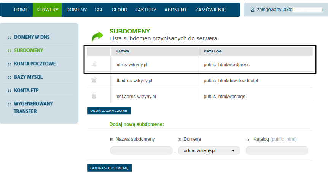
Task: Open KONTA POCZTOWE in sidebar
Action: click(x=35, y=64)
